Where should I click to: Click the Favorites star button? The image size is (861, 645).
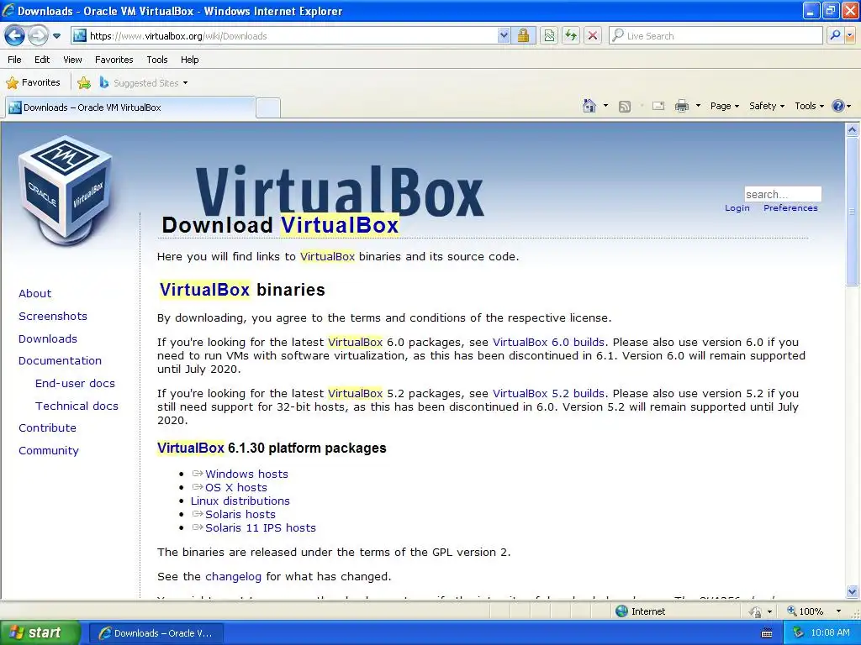click(x=33, y=83)
